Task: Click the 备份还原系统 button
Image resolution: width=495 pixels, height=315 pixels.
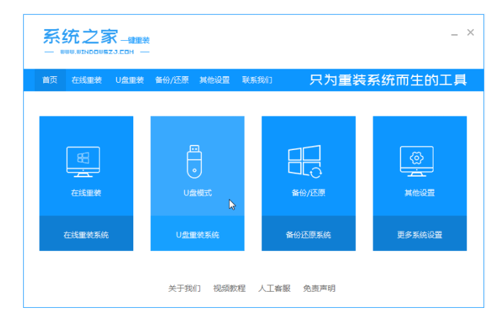Action: 309,234
